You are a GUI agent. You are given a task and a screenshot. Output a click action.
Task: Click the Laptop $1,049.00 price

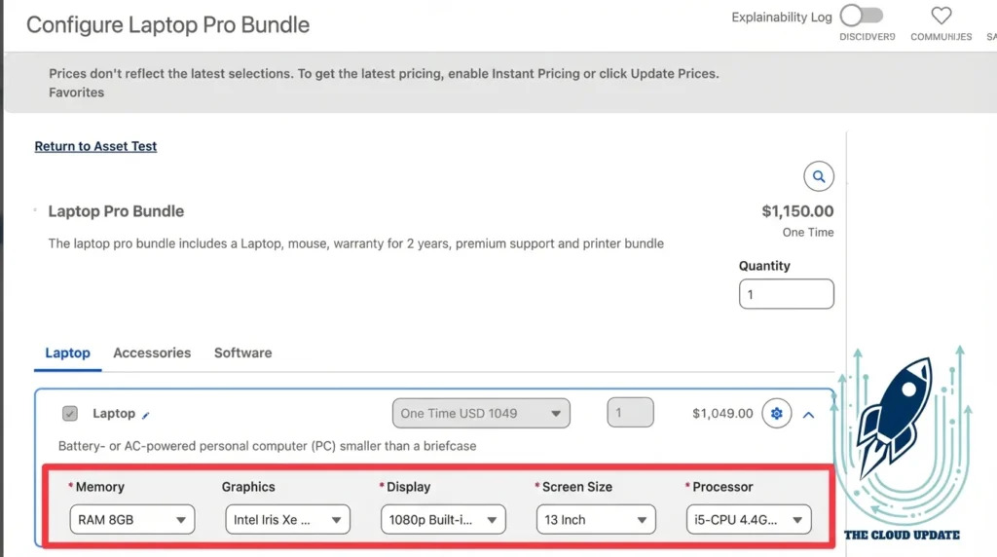click(722, 413)
